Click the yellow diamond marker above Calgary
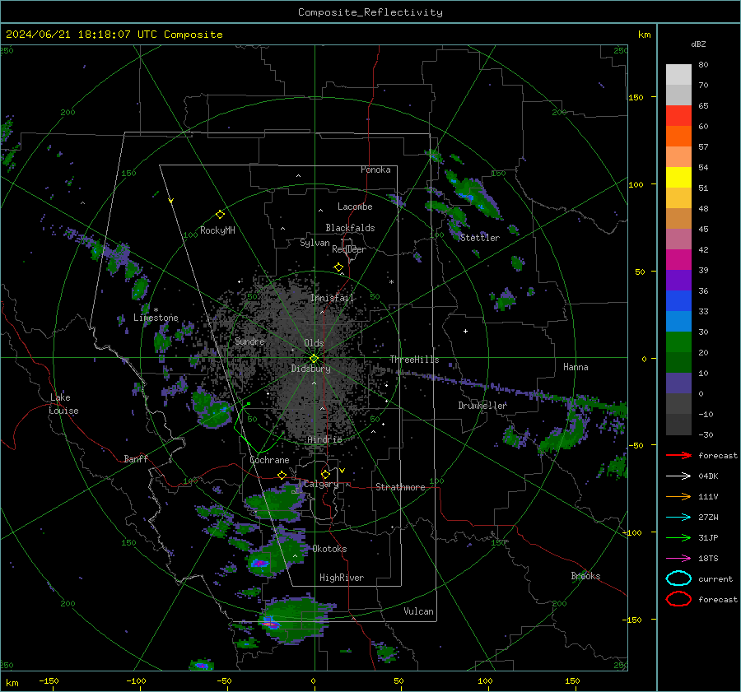741x692 pixels. [x=325, y=474]
